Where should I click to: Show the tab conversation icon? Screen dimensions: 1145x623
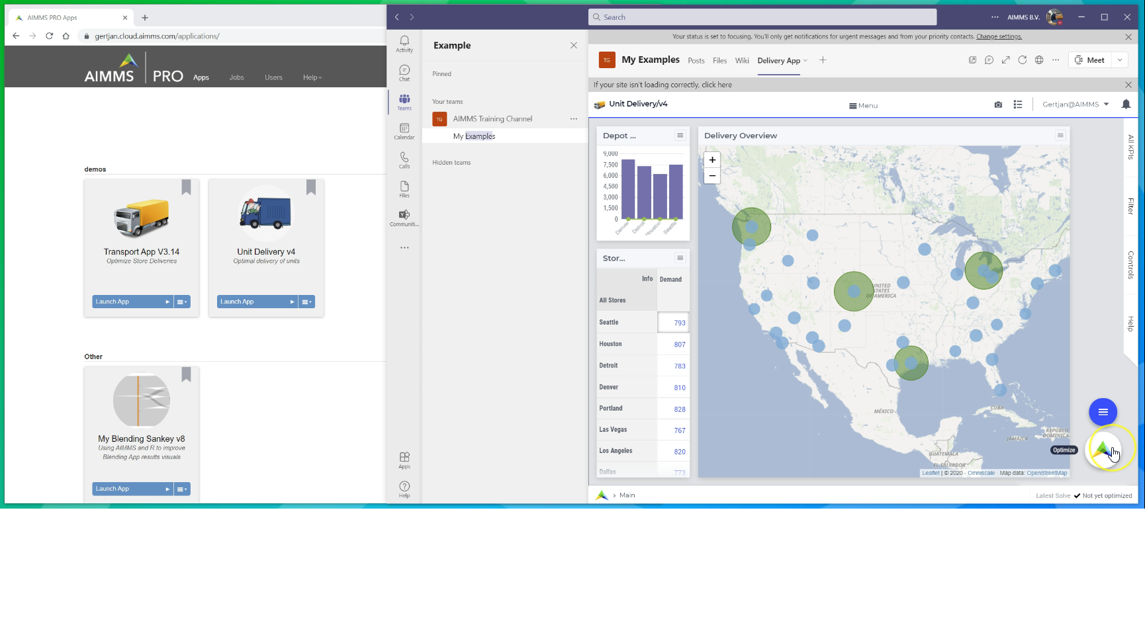(x=989, y=60)
